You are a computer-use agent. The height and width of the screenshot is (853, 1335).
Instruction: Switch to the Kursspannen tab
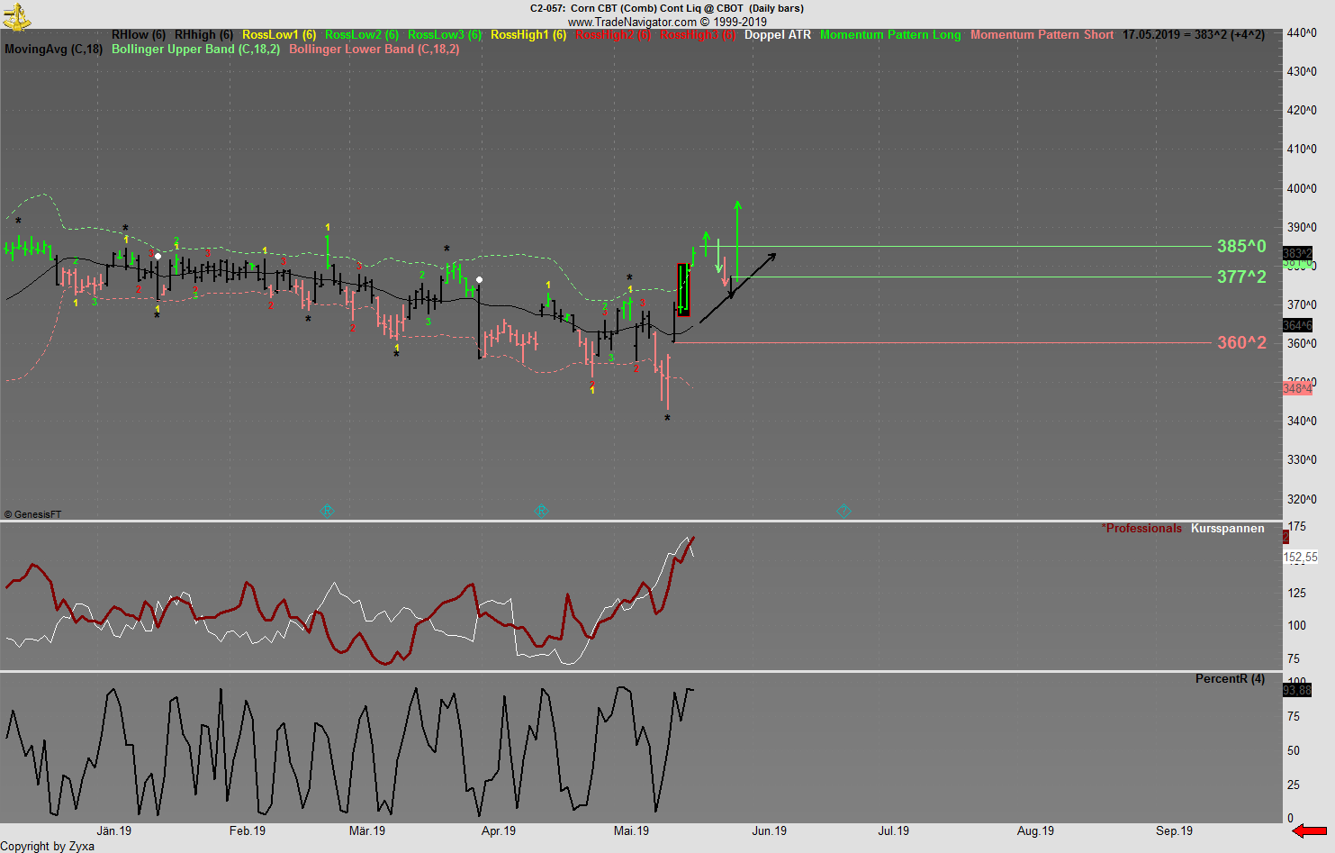pos(1226,528)
